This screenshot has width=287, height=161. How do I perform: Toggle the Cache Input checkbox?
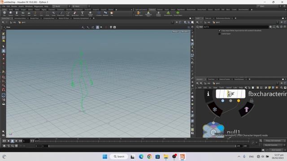tap(219, 34)
